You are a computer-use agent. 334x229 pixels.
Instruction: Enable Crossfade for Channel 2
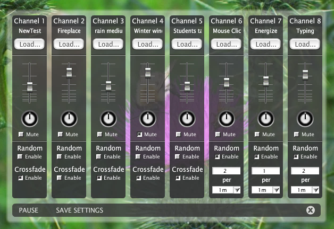click(x=59, y=178)
